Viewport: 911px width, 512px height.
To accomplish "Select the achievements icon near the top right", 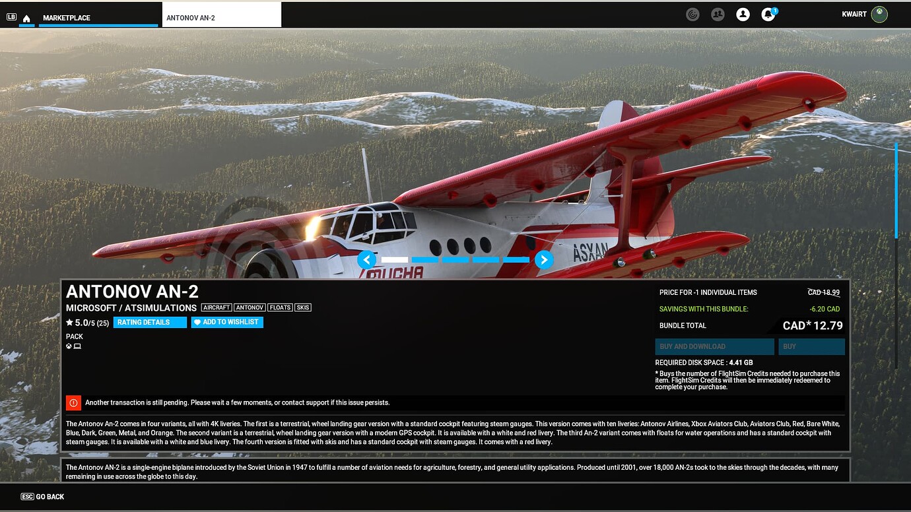I will click(x=692, y=13).
